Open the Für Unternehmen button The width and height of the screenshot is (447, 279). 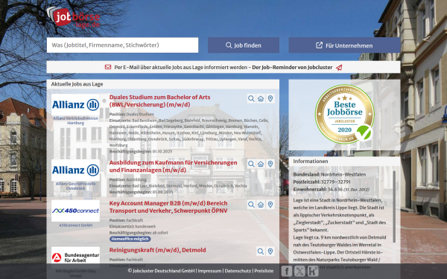point(344,45)
